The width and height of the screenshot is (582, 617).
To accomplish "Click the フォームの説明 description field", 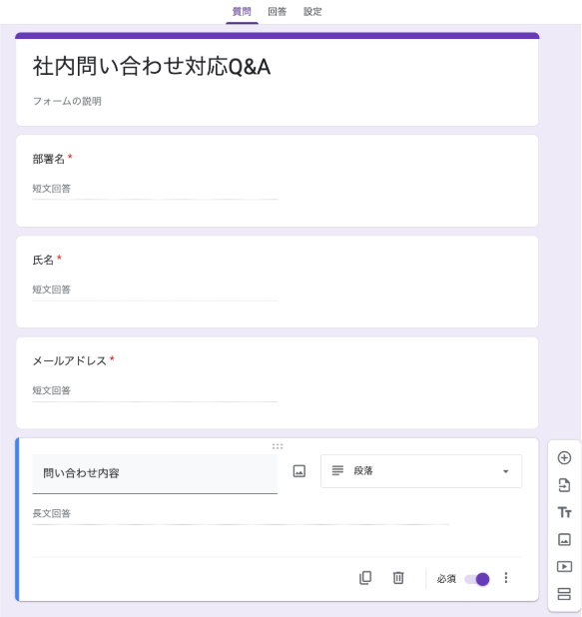I will (x=67, y=101).
